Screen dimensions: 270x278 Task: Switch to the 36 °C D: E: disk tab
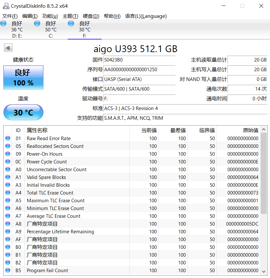pyautogui.click(x=17, y=29)
